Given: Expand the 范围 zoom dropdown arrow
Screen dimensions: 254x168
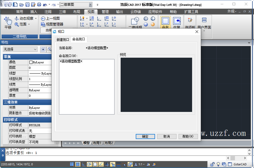Looking at the screenshot, I should (29, 24).
